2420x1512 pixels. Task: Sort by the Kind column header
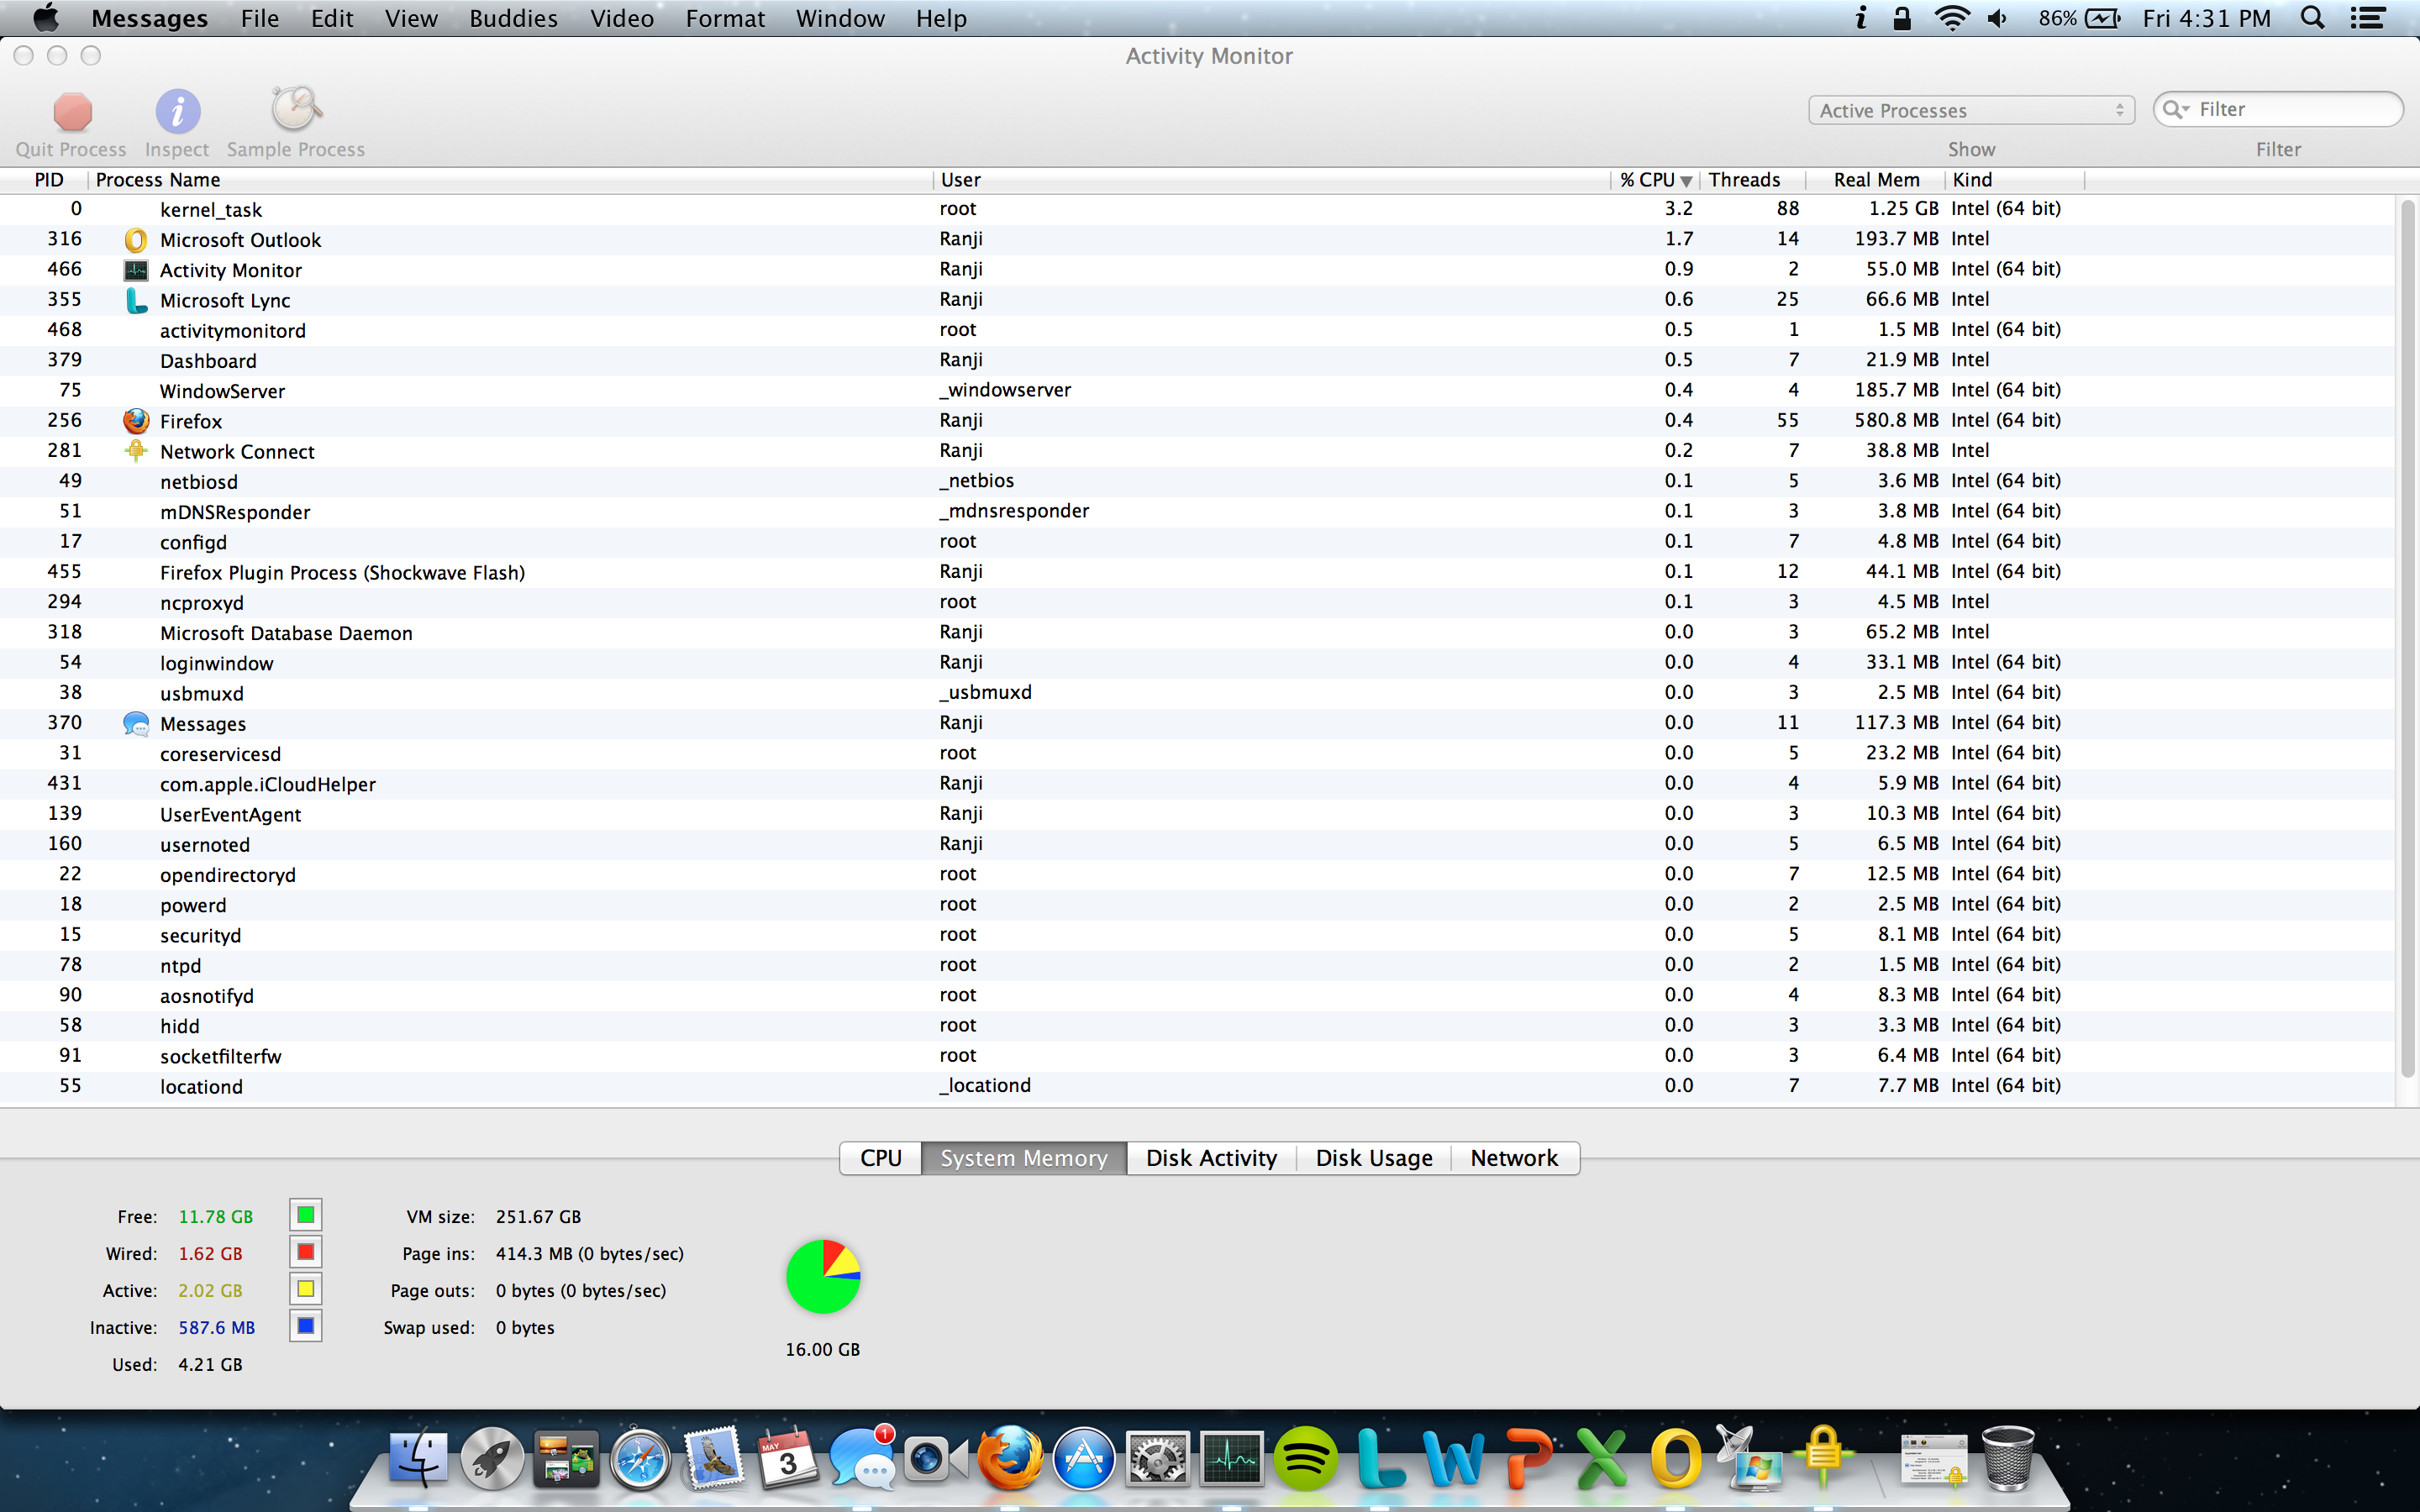(2014, 180)
